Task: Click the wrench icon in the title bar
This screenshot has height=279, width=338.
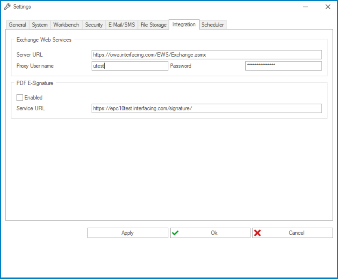Action: 7,7
